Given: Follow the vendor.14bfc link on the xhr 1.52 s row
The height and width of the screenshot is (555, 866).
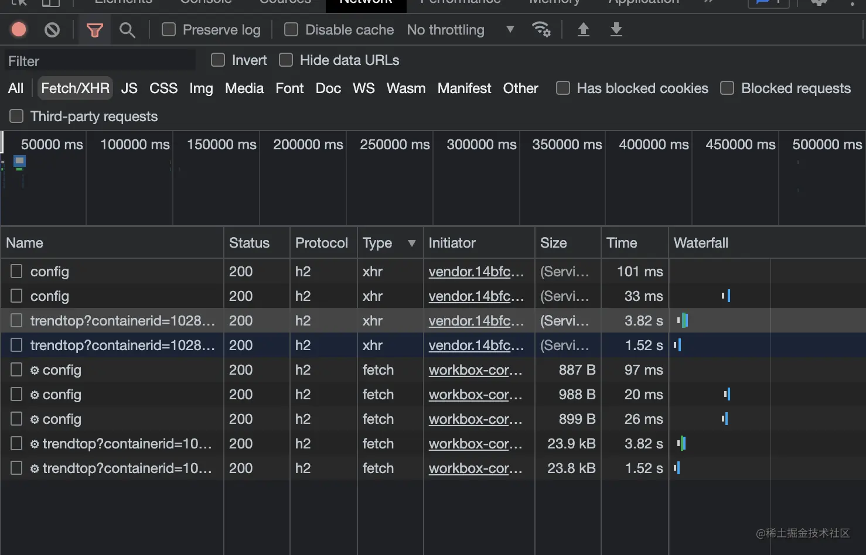Looking at the screenshot, I should [x=476, y=345].
